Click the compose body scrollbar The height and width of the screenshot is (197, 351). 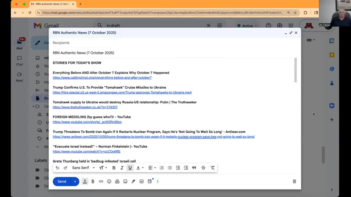pos(295,70)
